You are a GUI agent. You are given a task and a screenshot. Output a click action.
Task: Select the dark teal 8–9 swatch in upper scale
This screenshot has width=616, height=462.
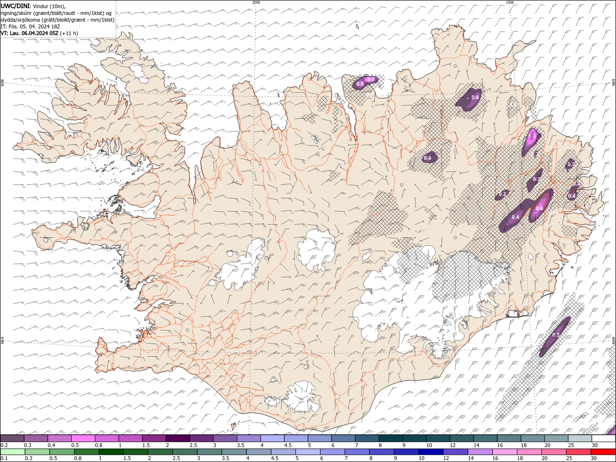[390, 438]
